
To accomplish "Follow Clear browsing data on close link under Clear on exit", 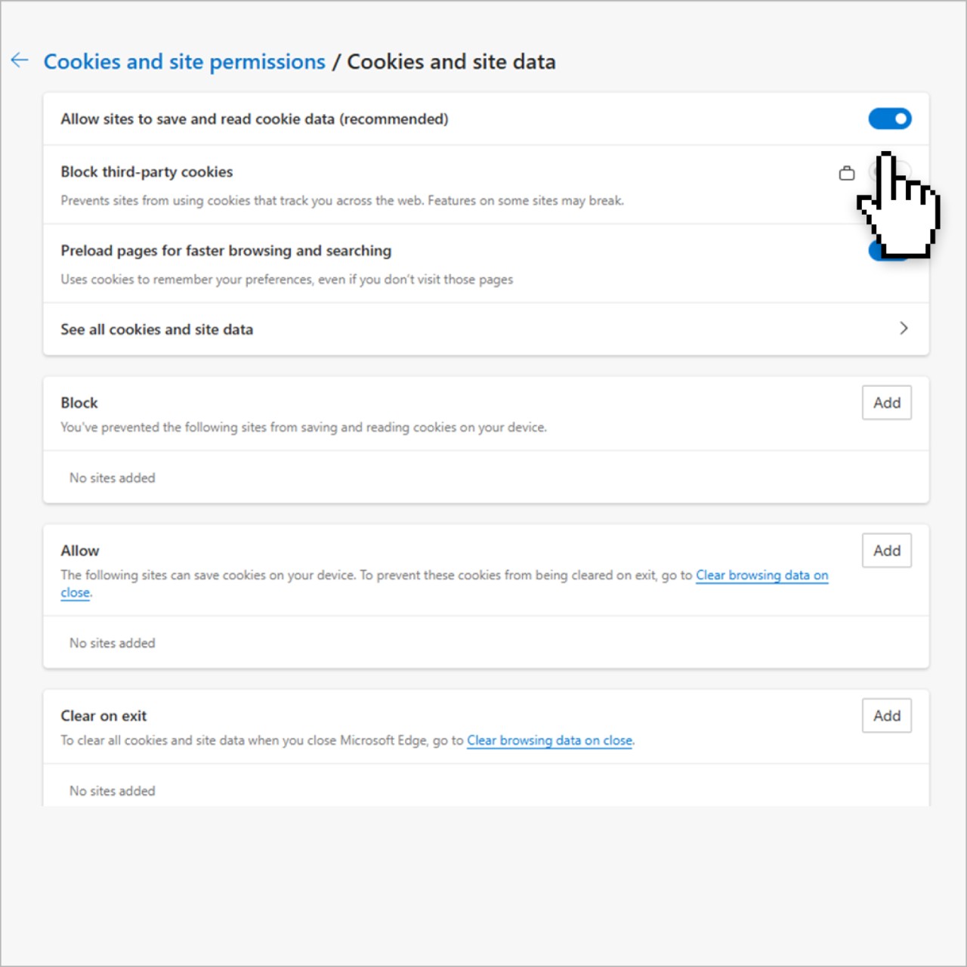I will point(549,740).
